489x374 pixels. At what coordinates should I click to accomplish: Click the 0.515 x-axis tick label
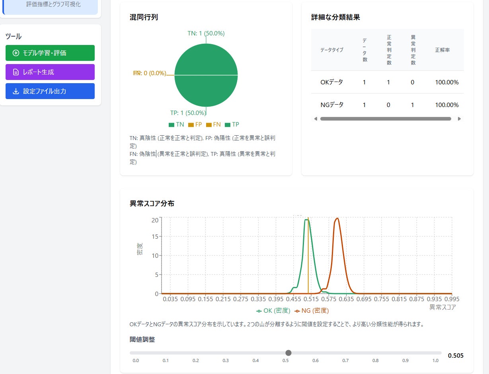click(311, 299)
